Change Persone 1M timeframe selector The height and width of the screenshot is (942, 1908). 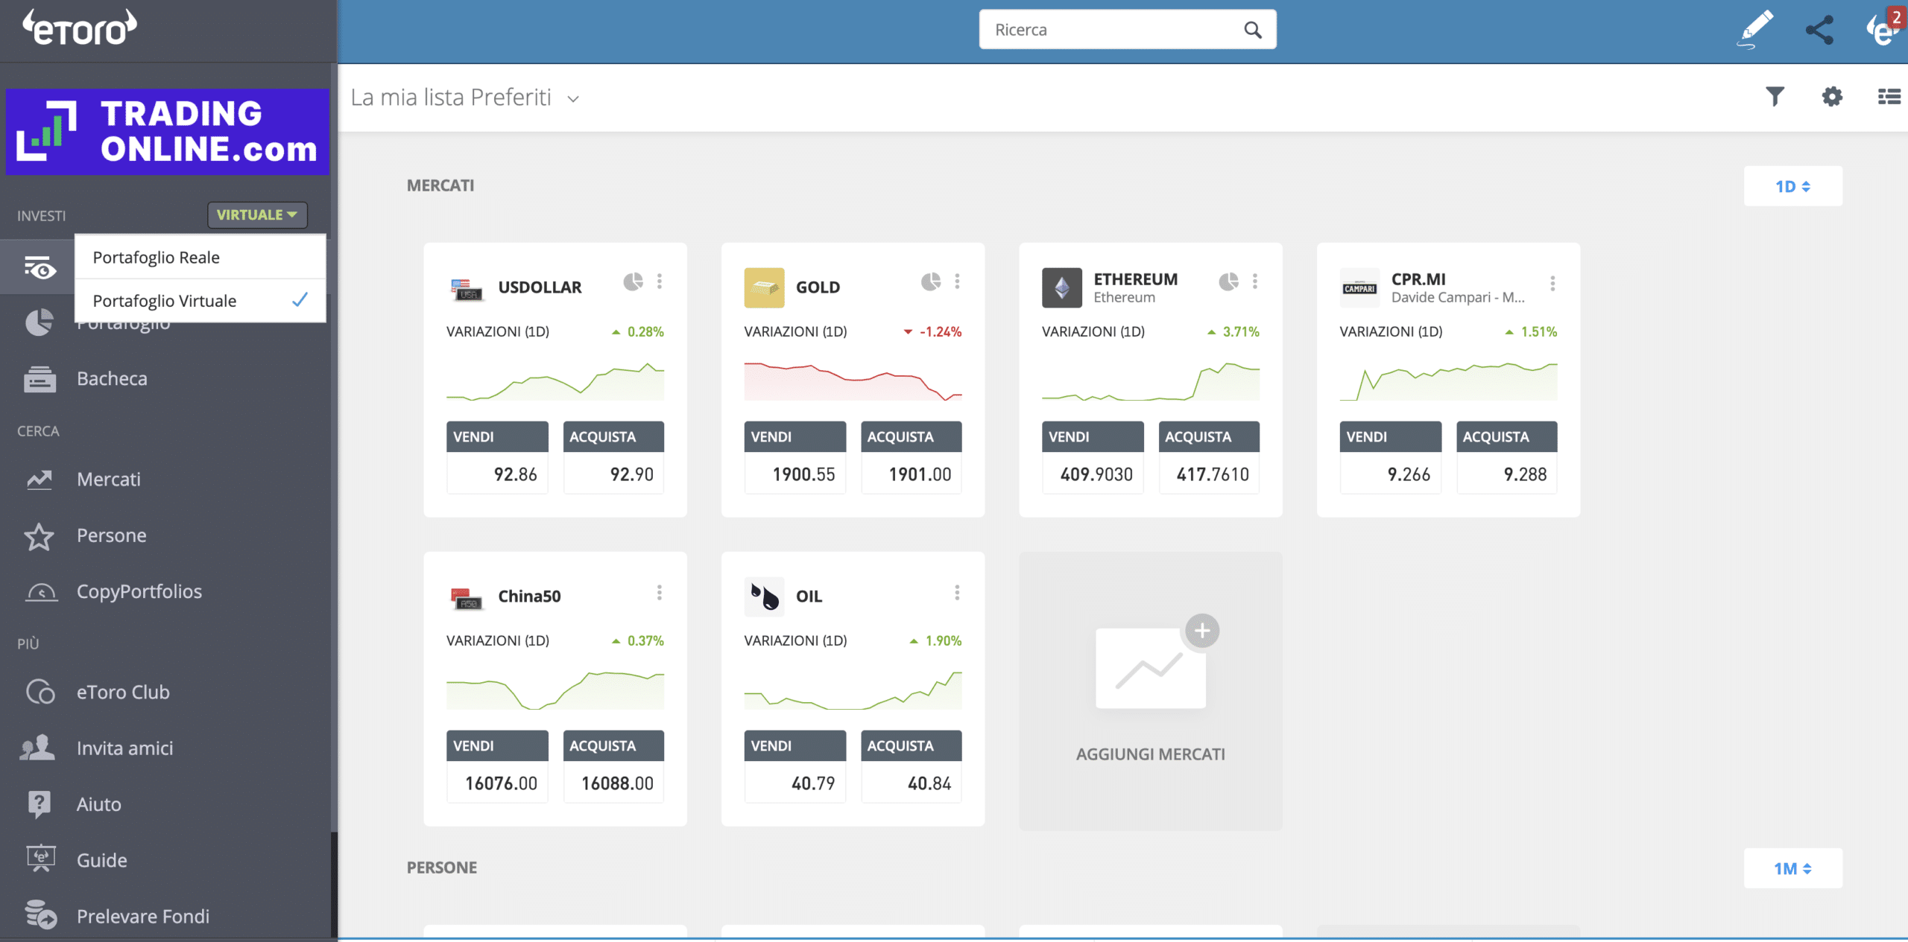[x=1792, y=868]
